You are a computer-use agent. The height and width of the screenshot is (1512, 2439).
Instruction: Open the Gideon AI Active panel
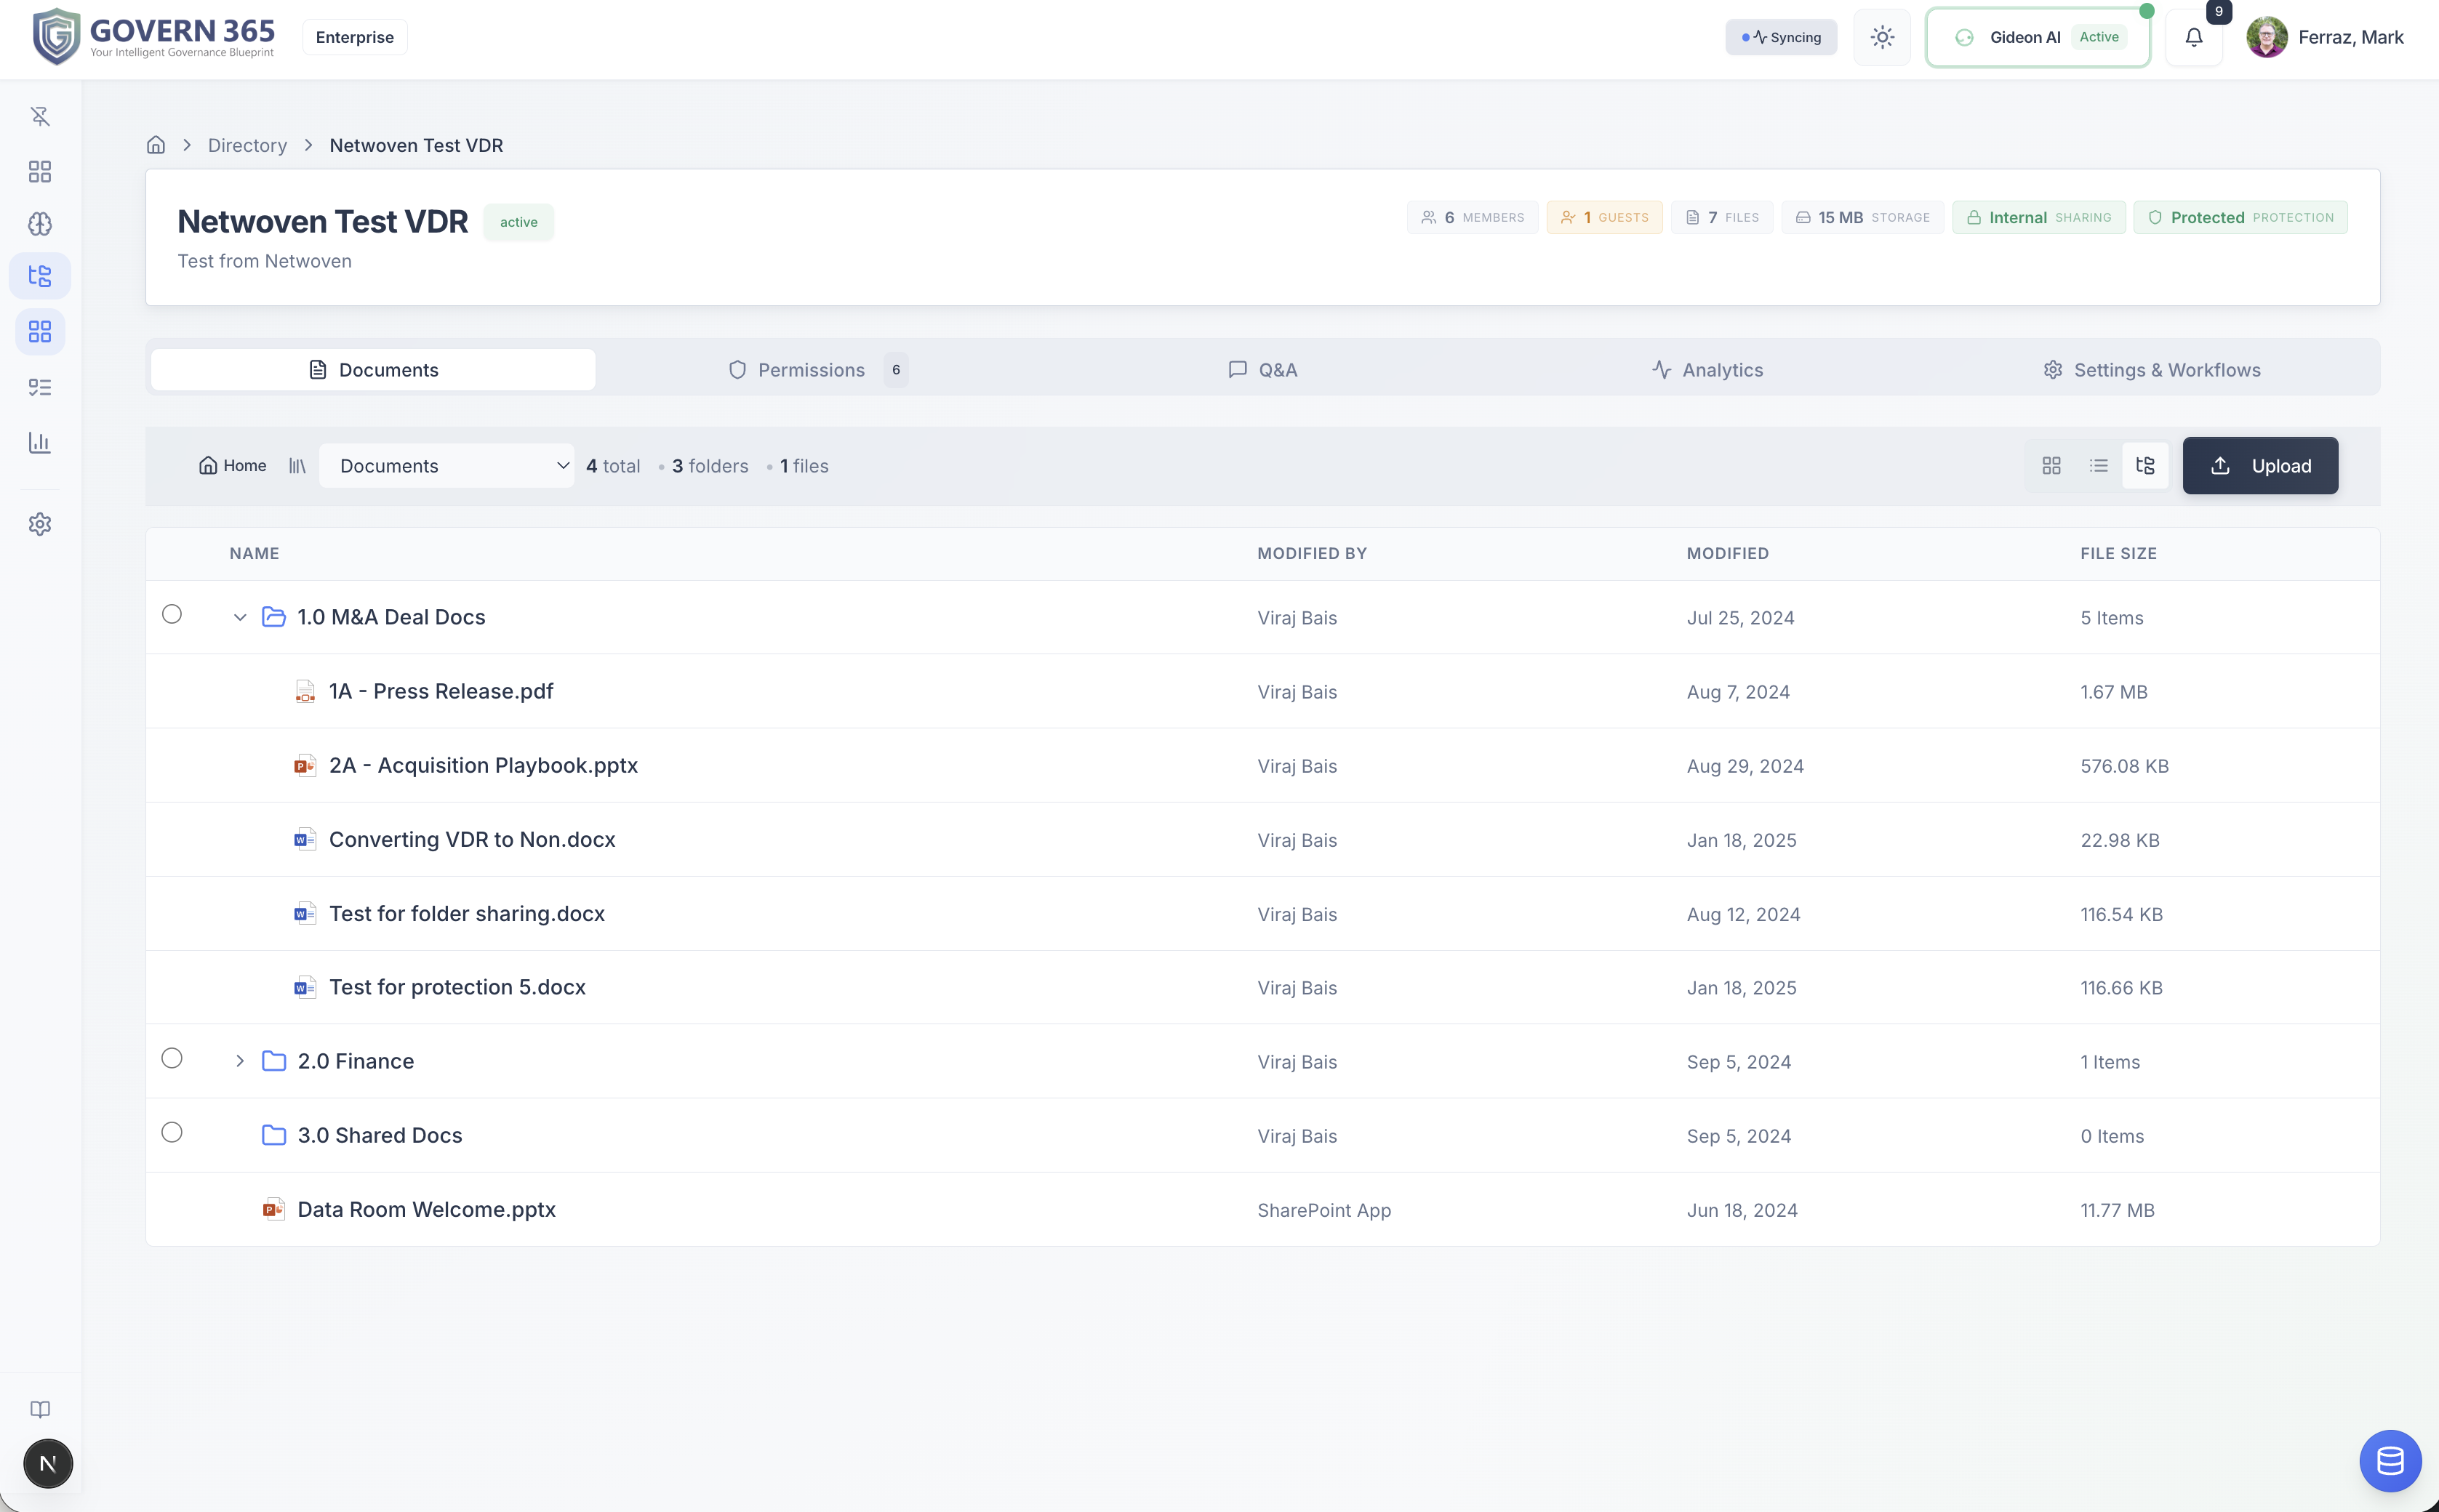coord(2037,38)
